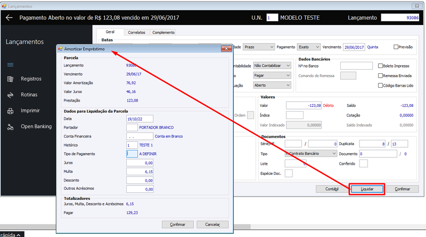
Task: Close the Amortizar Empréstimo dialog
Action: point(226,49)
